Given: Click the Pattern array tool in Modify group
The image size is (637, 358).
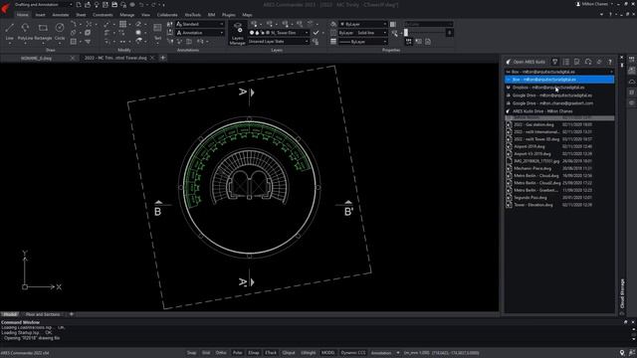Looking at the screenshot, I should point(122,24).
